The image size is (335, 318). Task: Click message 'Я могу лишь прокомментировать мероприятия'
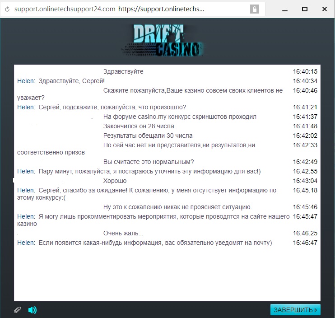pos(153,220)
